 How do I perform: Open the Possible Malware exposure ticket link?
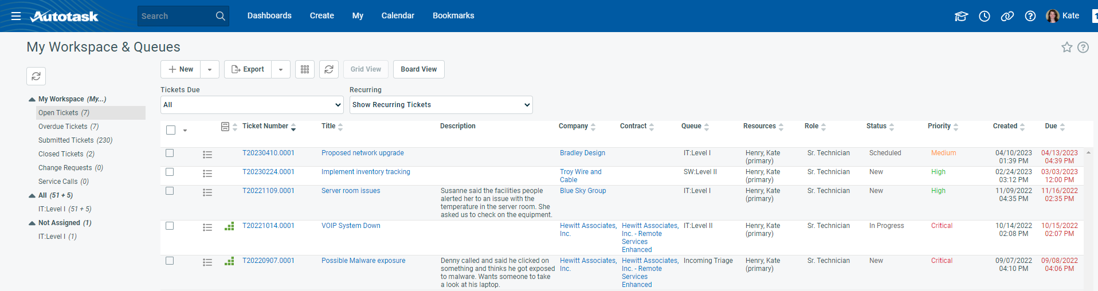363,261
